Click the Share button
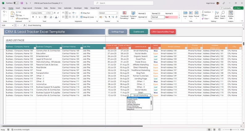This screenshot has width=245, height=131. click(238, 8)
